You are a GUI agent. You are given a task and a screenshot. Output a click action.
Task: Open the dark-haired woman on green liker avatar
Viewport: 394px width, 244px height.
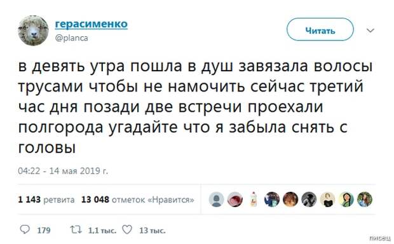click(x=346, y=200)
